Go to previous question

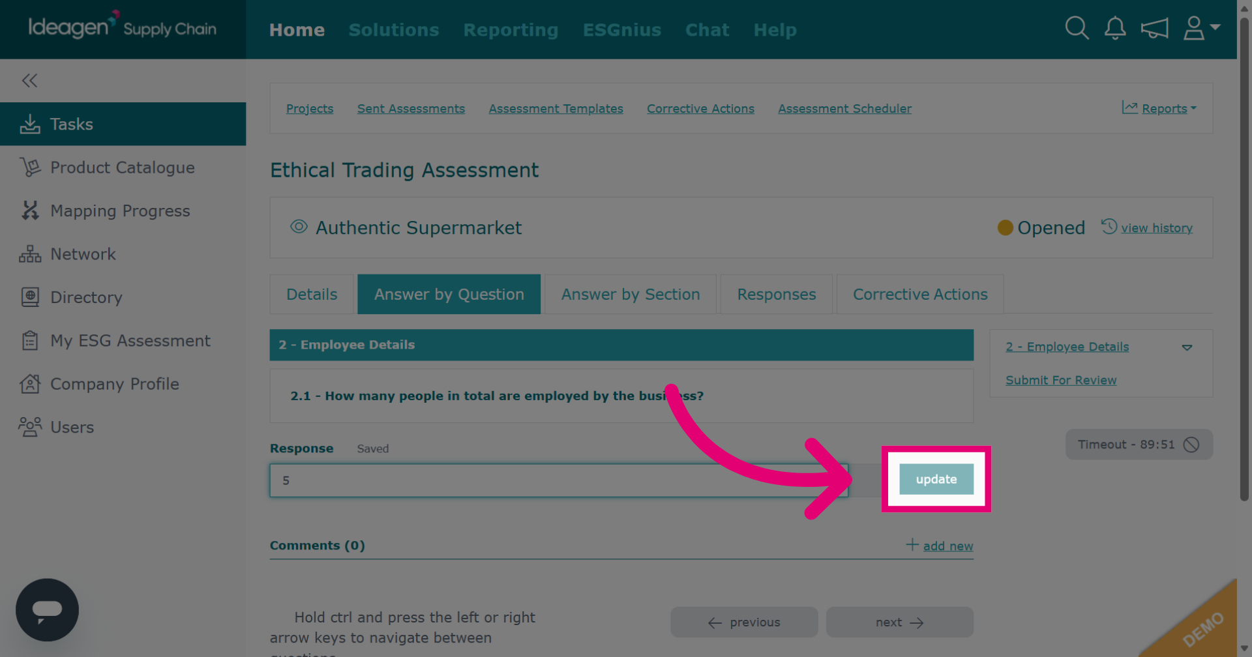[744, 622]
